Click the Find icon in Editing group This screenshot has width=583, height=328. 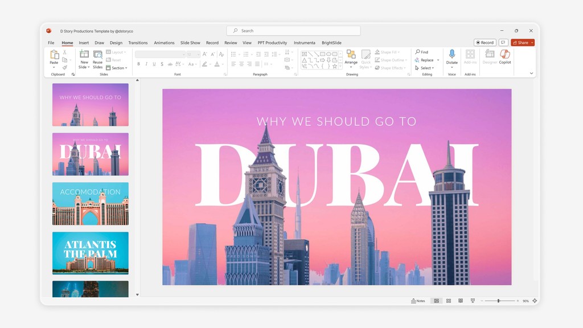(417, 52)
